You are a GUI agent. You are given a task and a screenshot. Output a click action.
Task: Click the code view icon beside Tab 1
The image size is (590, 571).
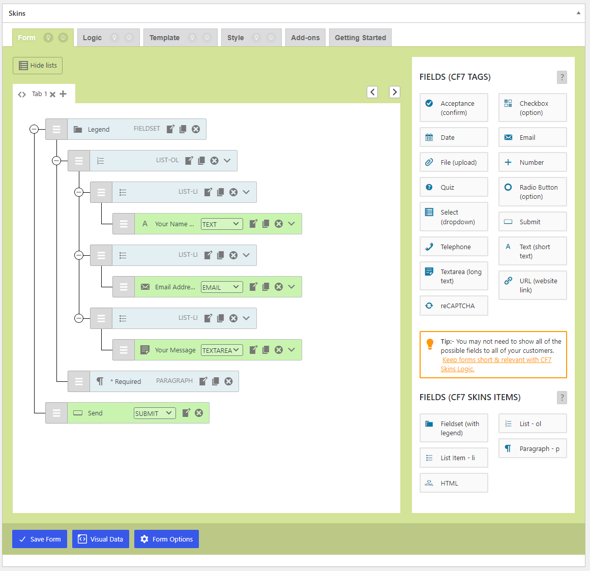pos(22,95)
